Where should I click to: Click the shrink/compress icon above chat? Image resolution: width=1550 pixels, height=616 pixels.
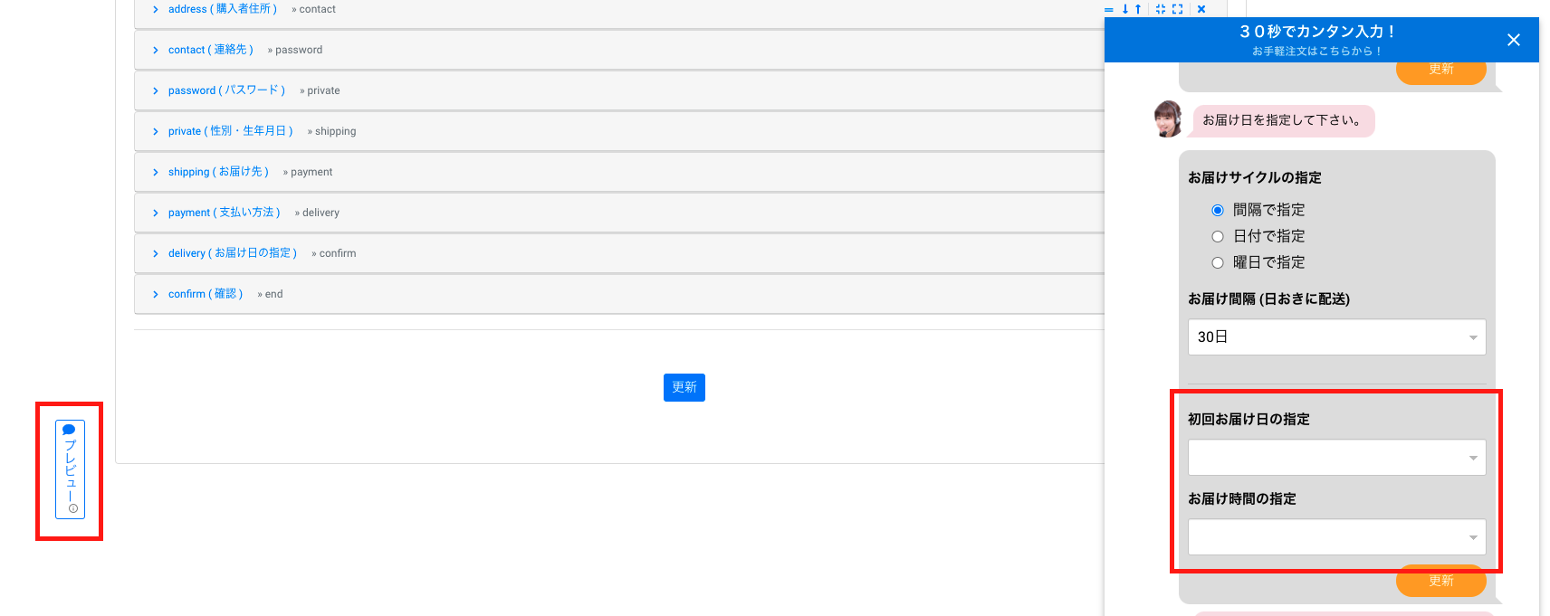(1161, 9)
